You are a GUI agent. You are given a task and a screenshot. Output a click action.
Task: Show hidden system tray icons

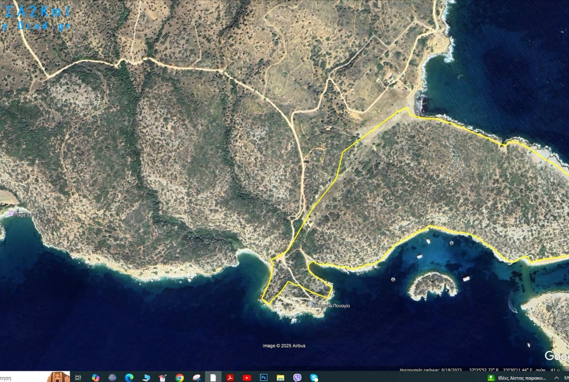tap(557, 378)
